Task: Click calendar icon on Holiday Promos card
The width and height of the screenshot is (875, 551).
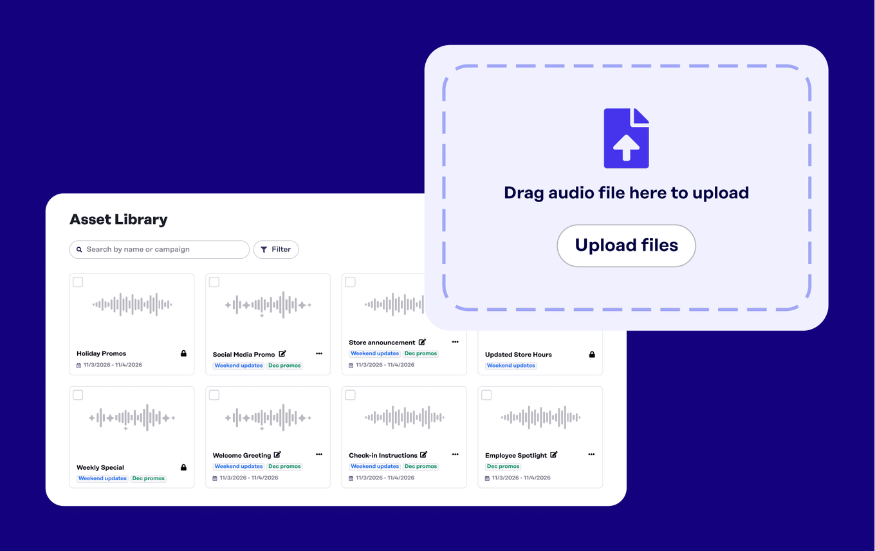Action: [79, 365]
